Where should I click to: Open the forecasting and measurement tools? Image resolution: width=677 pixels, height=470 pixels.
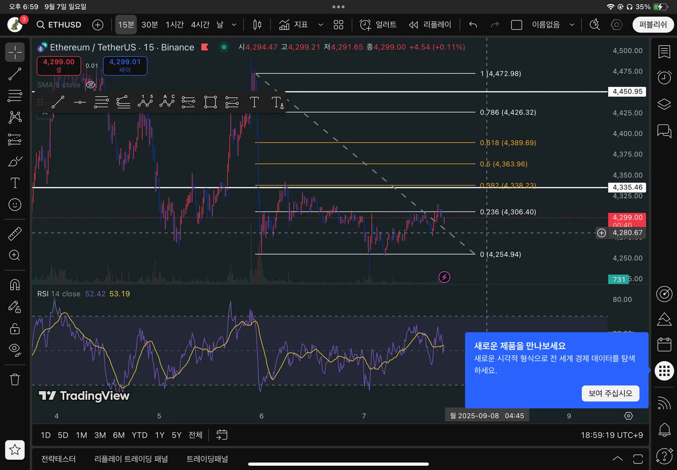point(15,139)
